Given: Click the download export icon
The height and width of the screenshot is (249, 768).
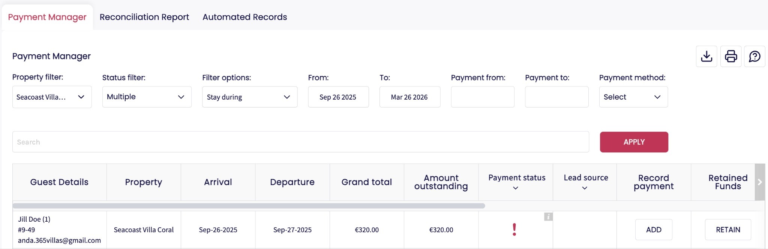Looking at the screenshot, I should pos(706,57).
